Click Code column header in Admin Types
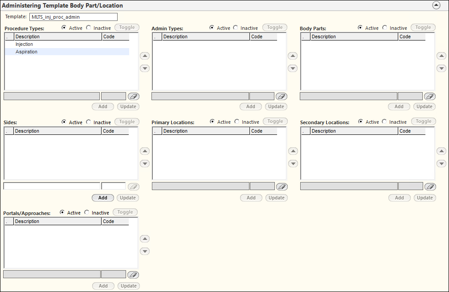This screenshot has width=449, height=292. pyautogui.click(x=263, y=36)
